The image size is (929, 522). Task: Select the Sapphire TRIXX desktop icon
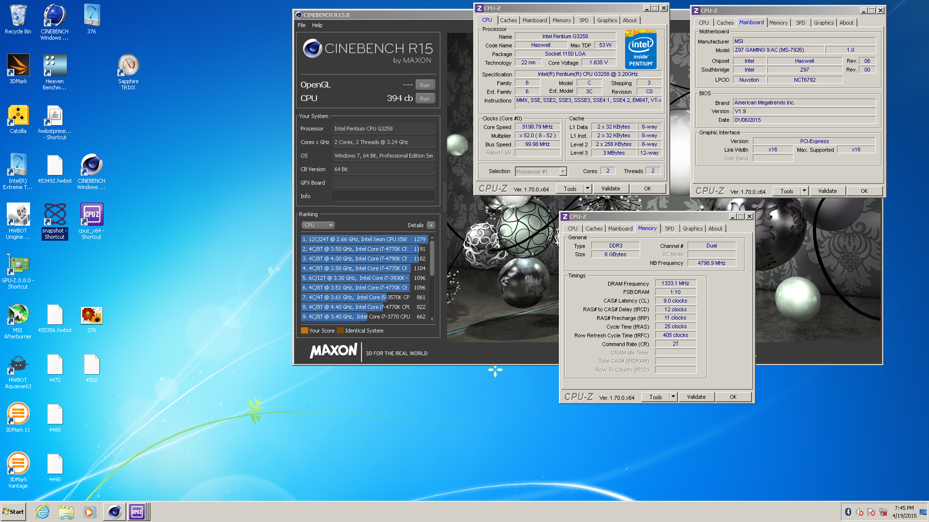[128, 72]
